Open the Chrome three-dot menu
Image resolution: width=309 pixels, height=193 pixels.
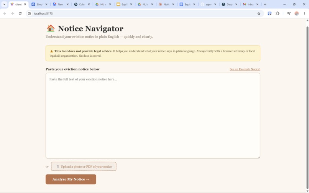pyautogui.click(x=304, y=13)
